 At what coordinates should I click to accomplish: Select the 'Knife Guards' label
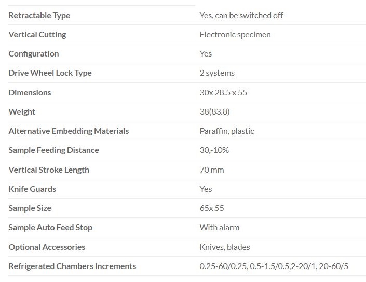pyautogui.click(x=32, y=189)
